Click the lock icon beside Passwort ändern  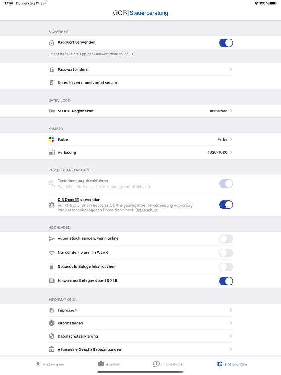(51, 70)
